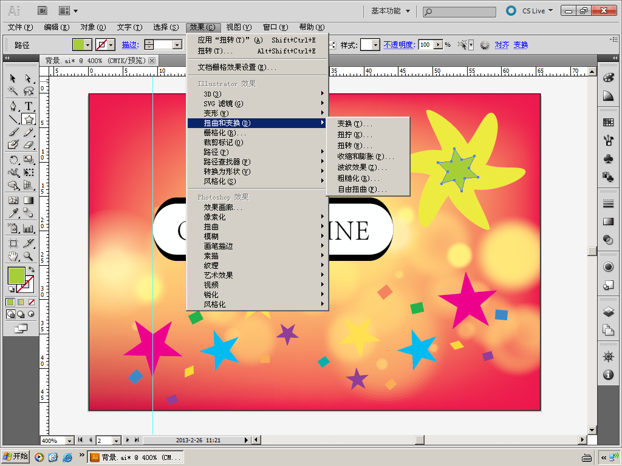
Task: Open stroke weight dropdown
Action: click(x=177, y=45)
